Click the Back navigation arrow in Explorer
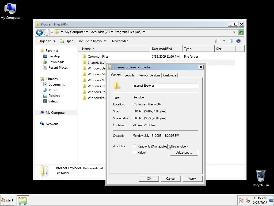274x206 pixels. point(39,32)
